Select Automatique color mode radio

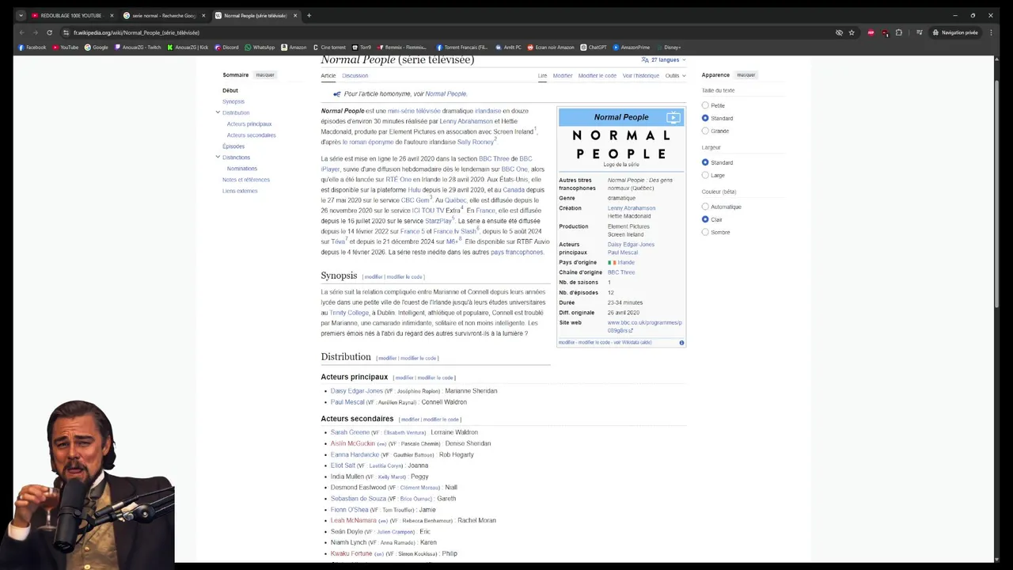[705, 207]
